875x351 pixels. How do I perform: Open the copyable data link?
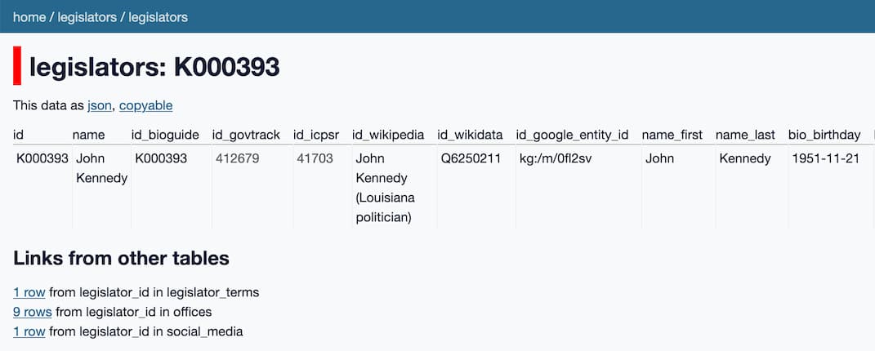(145, 105)
